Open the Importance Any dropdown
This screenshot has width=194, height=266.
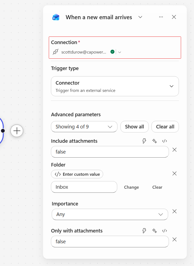point(110,214)
